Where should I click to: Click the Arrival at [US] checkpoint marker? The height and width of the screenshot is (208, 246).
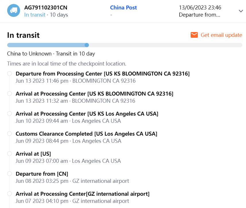click(9, 154)
